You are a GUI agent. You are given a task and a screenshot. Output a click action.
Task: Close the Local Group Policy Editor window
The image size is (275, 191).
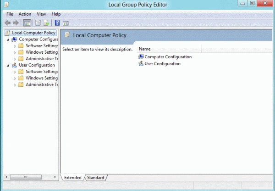[x=265, y=3]
